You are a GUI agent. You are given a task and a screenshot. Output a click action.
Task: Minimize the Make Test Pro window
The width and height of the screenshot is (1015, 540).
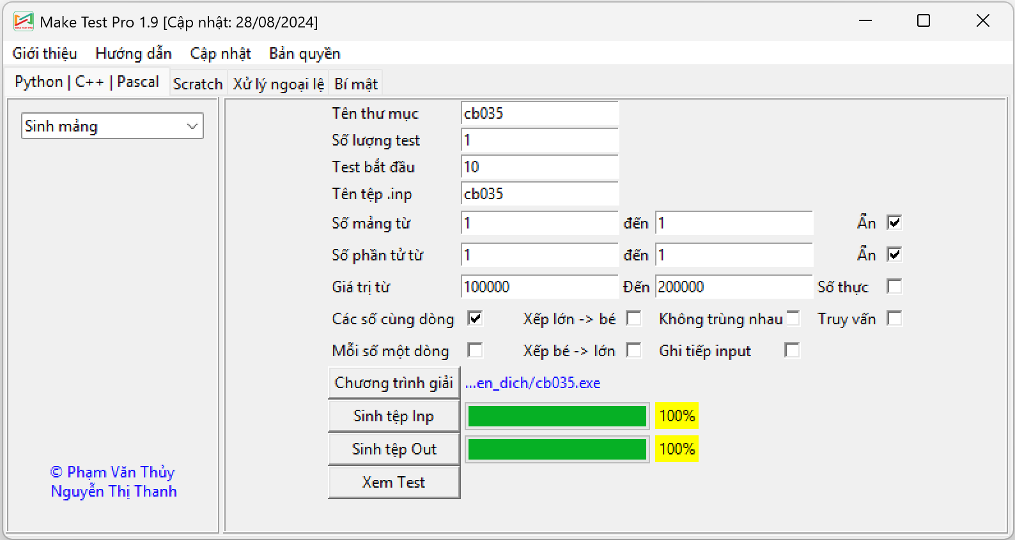click(x=865, y=21)
